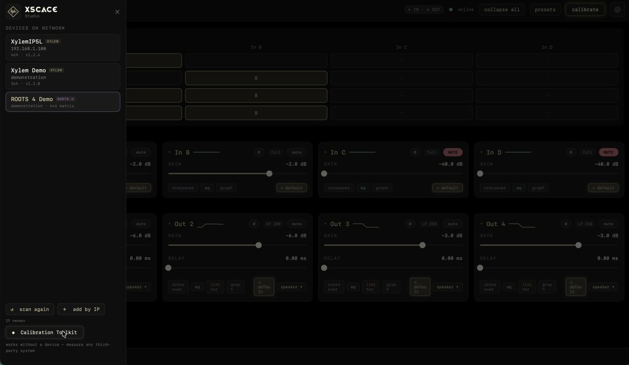Open the Out 2 speaker dropdown

click(291, 287)
